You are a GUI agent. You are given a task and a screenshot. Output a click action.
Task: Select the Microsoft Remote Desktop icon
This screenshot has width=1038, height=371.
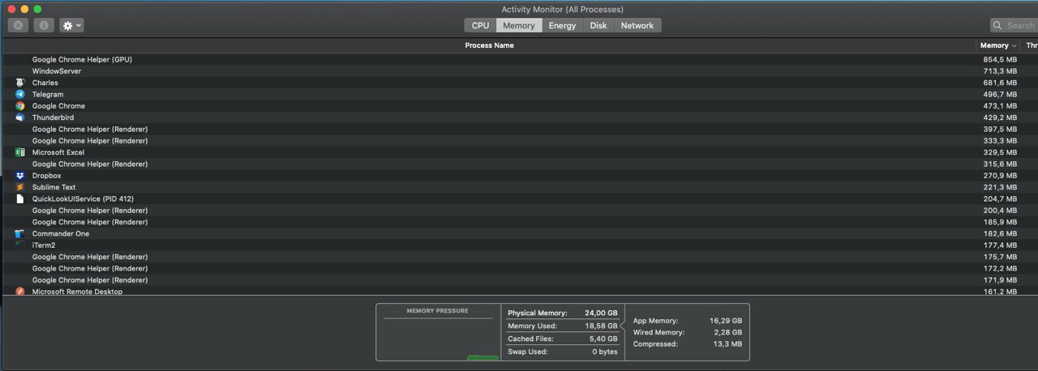[x=19, y=292]
